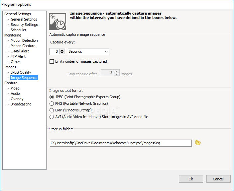Select the General Settings root category
The width and height of the screenshot is (234, 191).
pos(18,14)
